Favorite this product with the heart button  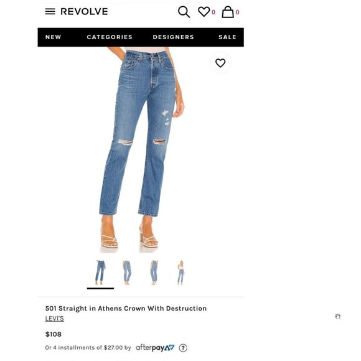(x=220, y=63)
